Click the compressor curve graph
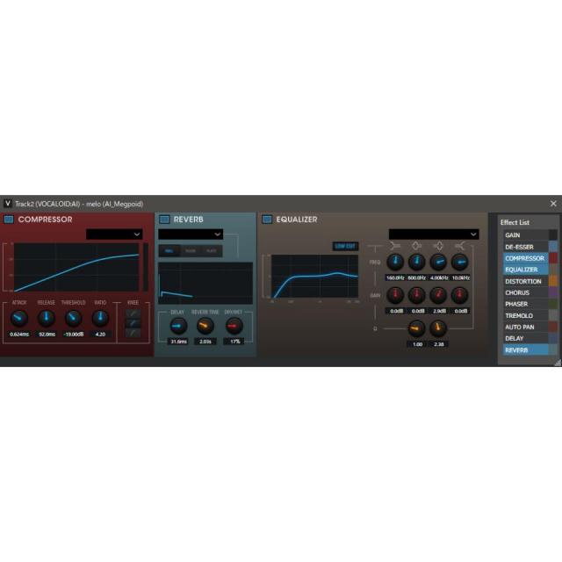 click(x=76, y=267)
